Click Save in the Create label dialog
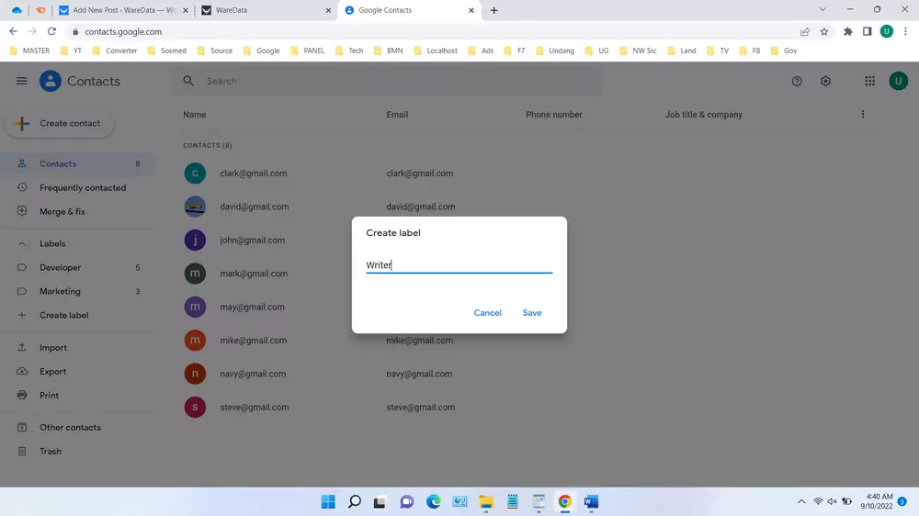The height and width of the screenshot is (516, 919). [x=532, y=313]
